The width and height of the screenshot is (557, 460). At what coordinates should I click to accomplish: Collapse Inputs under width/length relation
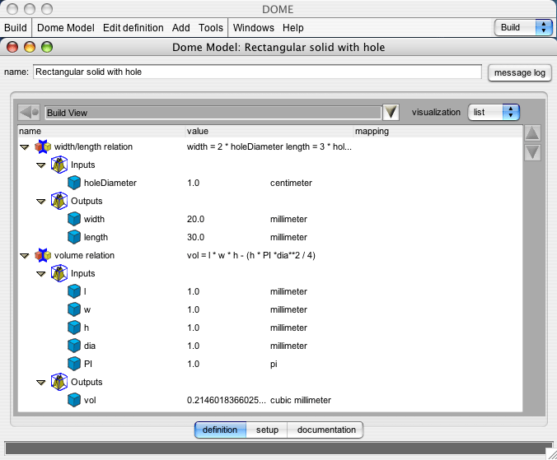click(41, 165)
